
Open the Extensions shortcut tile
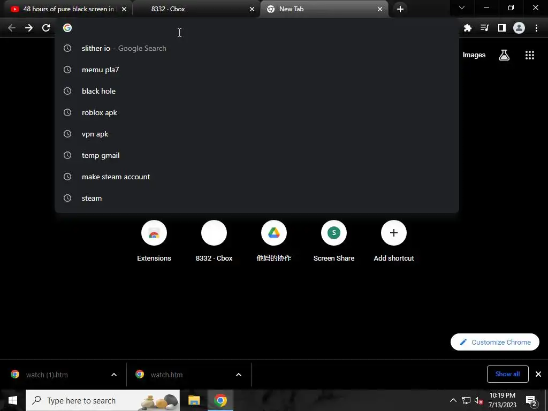tap(154, 241)
